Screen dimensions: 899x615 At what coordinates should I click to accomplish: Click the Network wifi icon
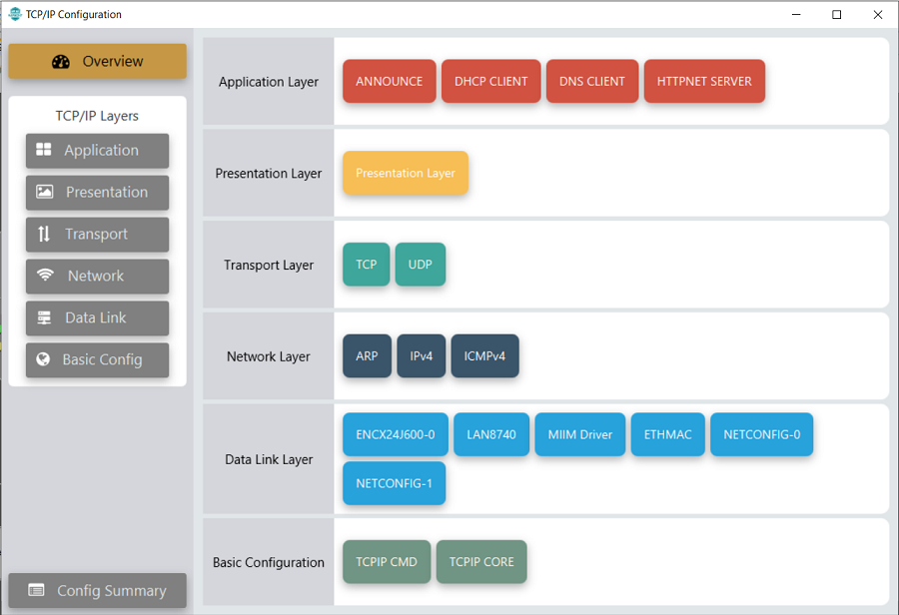pos(45,276)
